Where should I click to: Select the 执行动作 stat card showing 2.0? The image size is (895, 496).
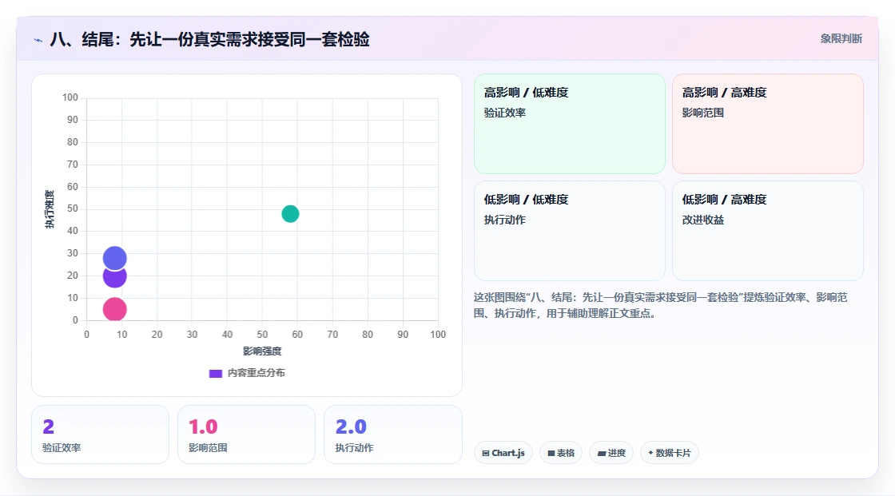point(392,434)
